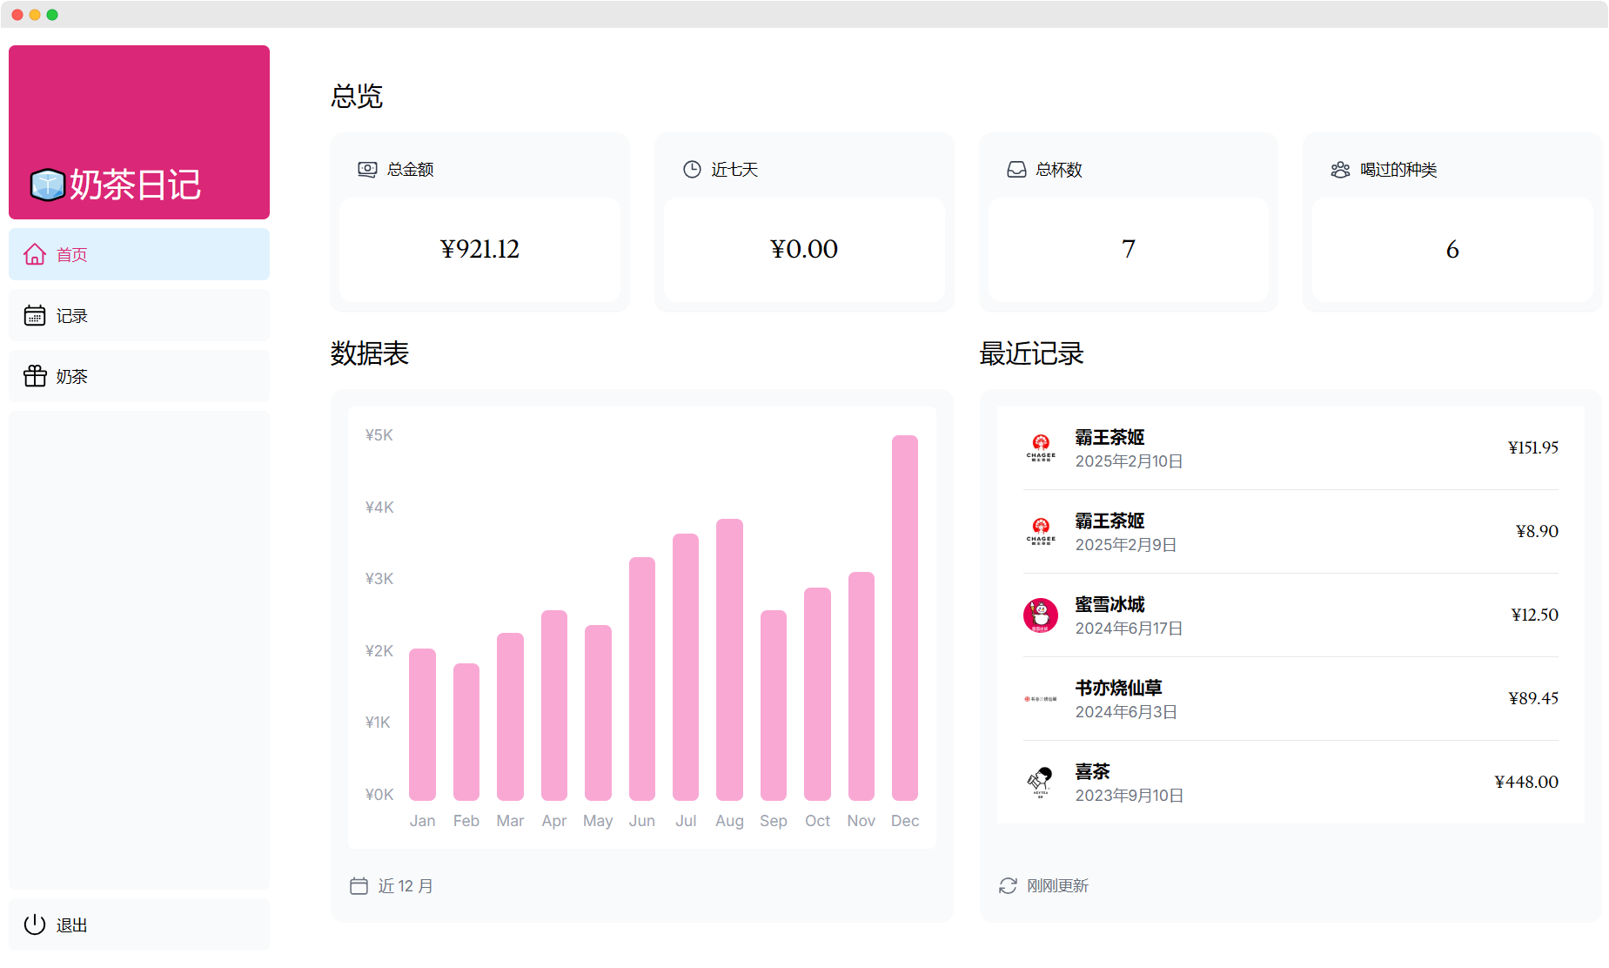Select the 蜜雪冰城 record name

click(1110, 604)
